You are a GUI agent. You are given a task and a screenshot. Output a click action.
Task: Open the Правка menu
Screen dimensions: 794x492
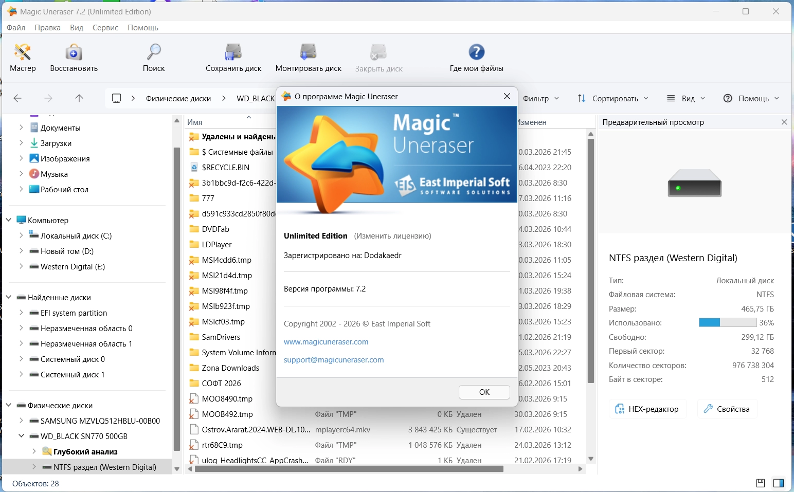click(47, 28)
